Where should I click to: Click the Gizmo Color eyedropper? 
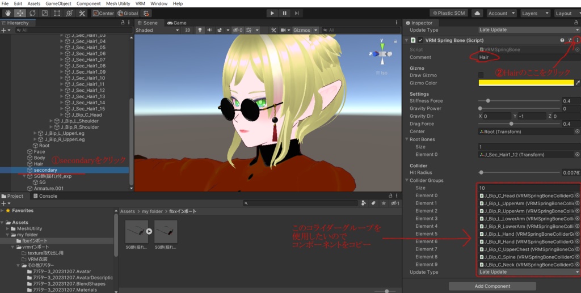tap(578, 83)
